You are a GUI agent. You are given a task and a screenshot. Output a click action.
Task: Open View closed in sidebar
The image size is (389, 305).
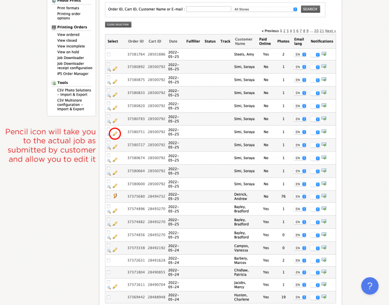(67, 41)
